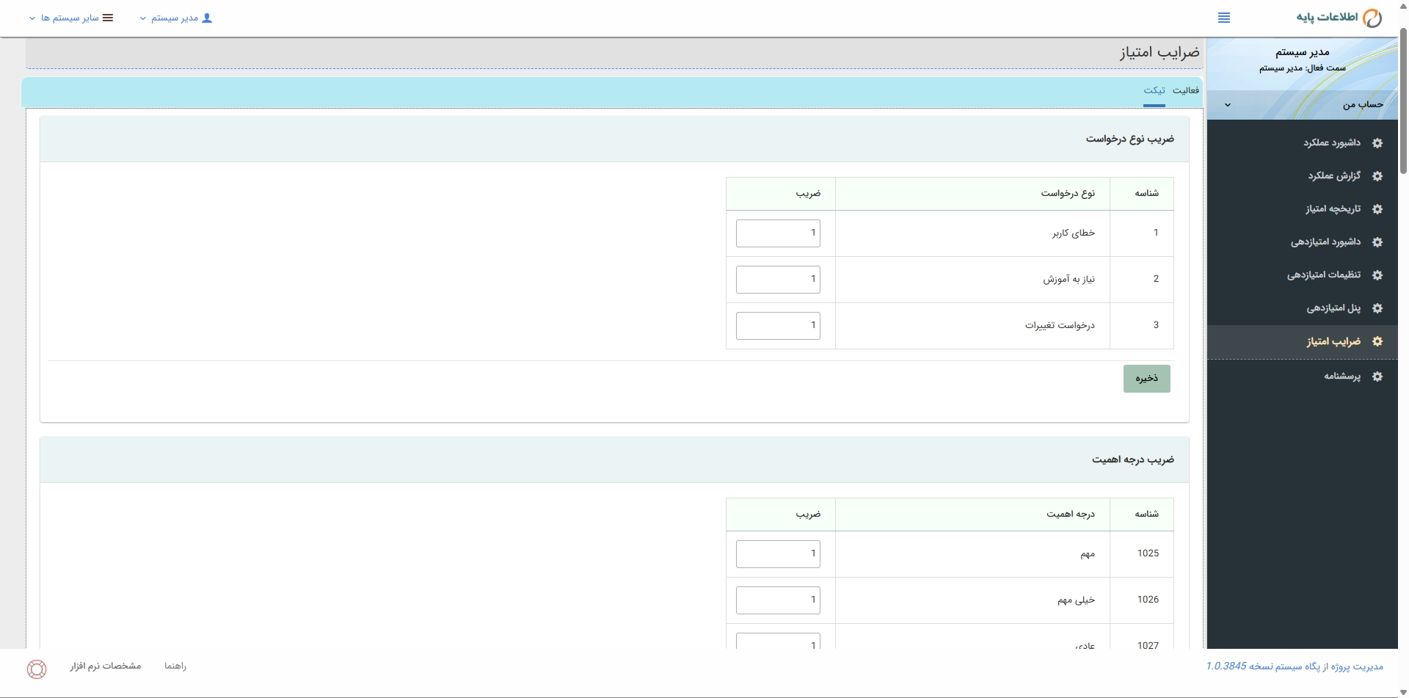The width and height of the screenshot is (1409, 698).
Task: Open داشبورد عملکرد from the sidebar
Action: (x=1332, y=143)
